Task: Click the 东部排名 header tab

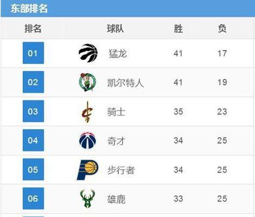Action: [29, 9]
